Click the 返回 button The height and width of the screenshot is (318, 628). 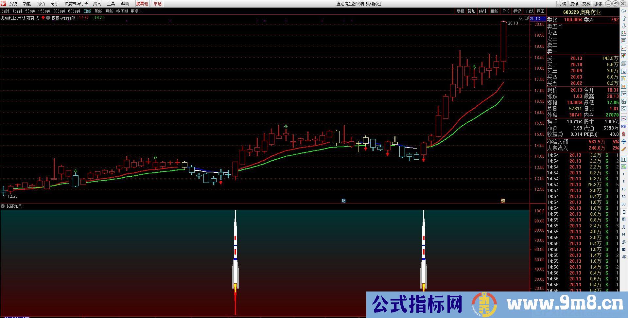click(541, 11)
